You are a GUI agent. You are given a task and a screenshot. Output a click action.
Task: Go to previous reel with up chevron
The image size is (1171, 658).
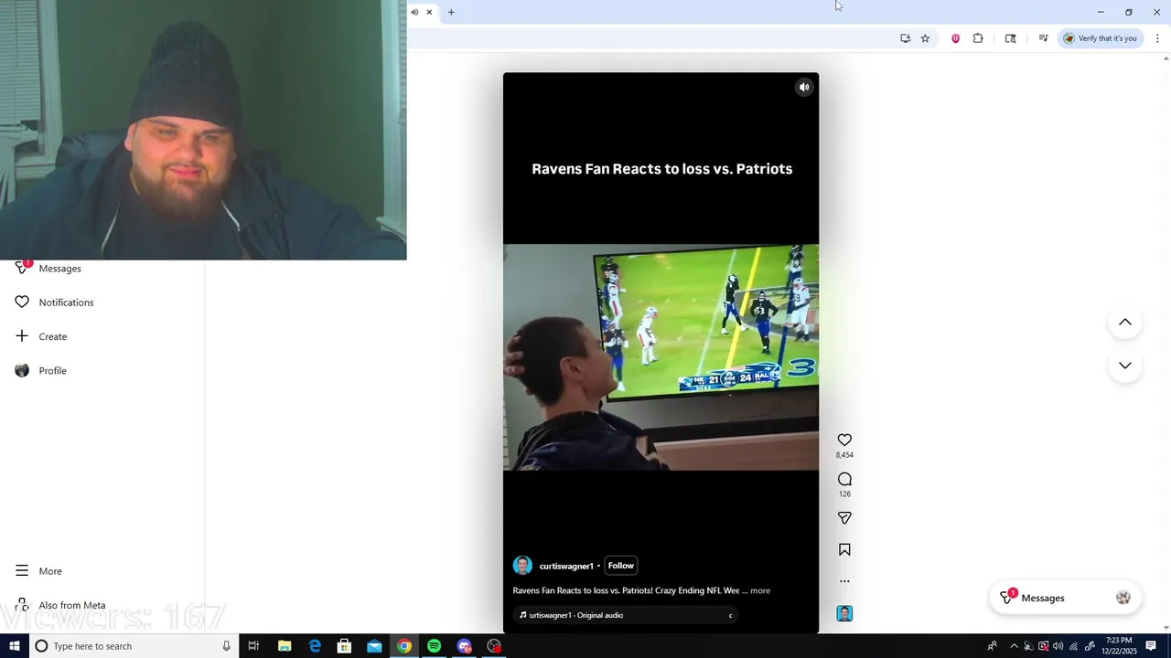[x=1125, y=322]
